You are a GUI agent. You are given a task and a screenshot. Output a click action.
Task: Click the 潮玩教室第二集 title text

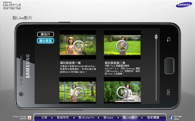click(115, 63)
